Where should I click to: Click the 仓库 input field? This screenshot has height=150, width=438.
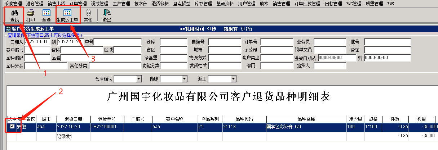pyautogui.click(x=173, y=42)
